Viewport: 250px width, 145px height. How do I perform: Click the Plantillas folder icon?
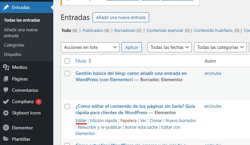pyautogui.click(x=6, y=139)
